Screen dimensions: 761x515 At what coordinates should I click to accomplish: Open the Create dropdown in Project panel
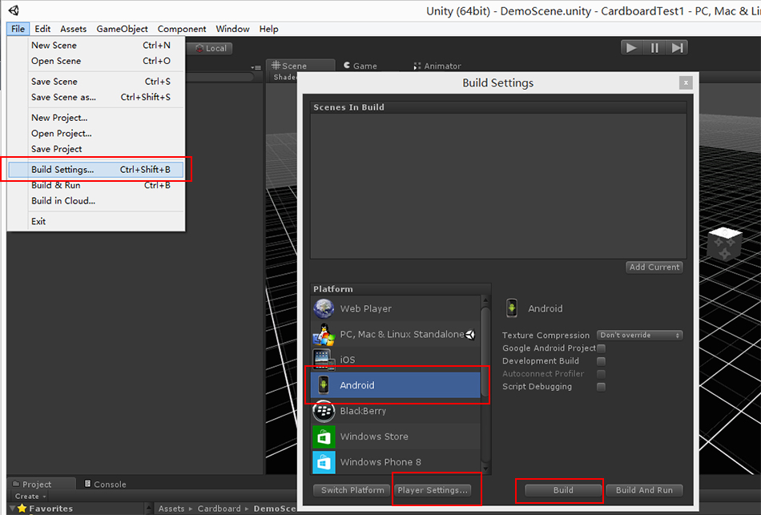30,497
